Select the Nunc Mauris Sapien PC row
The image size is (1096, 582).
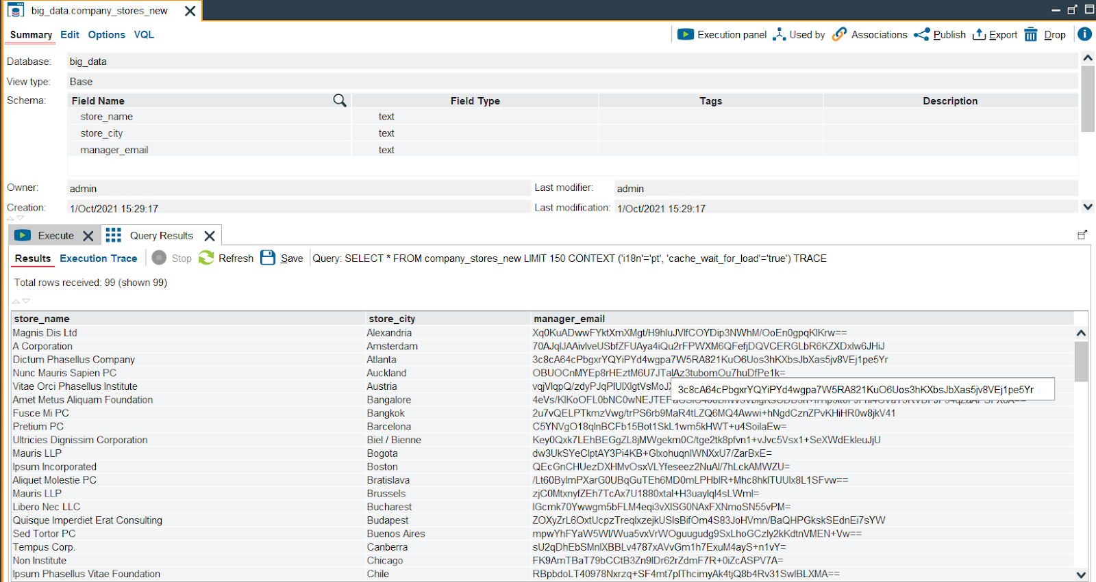point(543,373)
